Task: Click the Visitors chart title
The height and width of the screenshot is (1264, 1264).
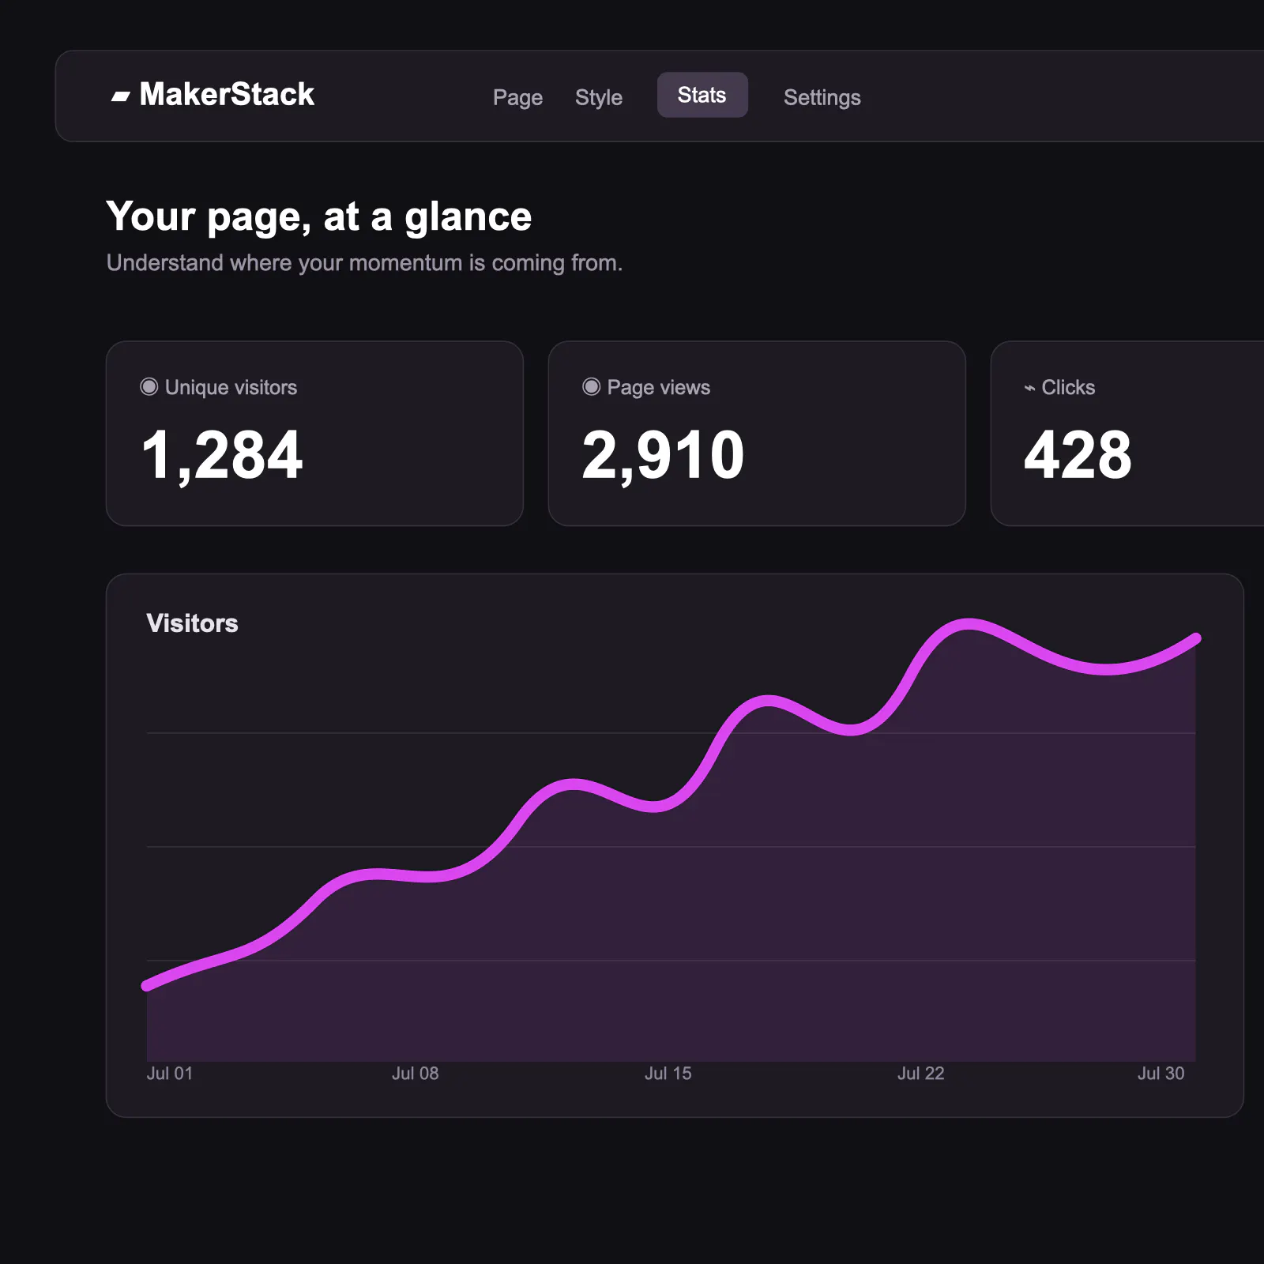Action: (x=192, y=623)
